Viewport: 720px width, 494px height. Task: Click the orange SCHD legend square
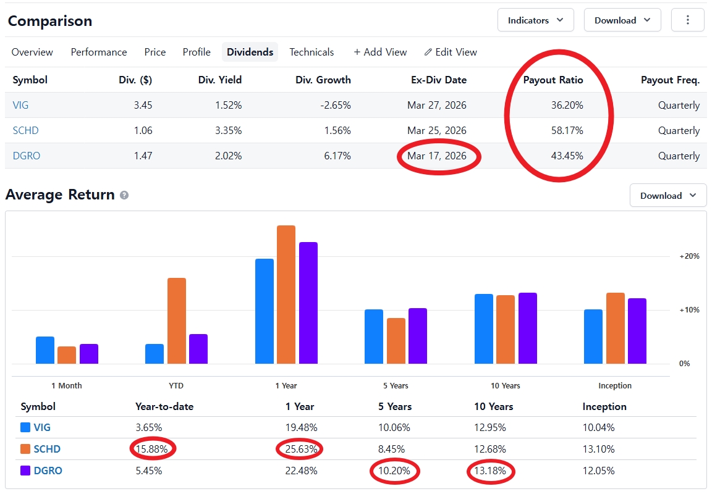coord(25,449)
